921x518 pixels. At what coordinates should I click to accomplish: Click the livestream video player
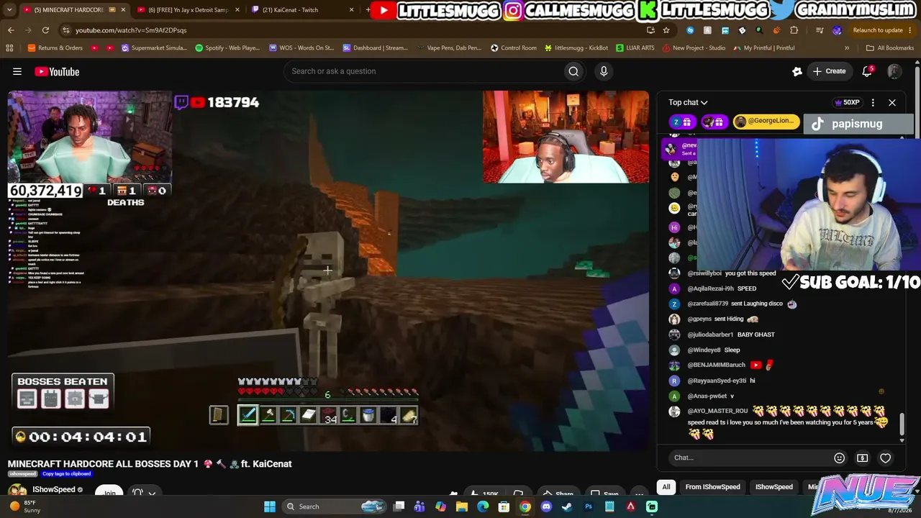[x=328, y=271]
